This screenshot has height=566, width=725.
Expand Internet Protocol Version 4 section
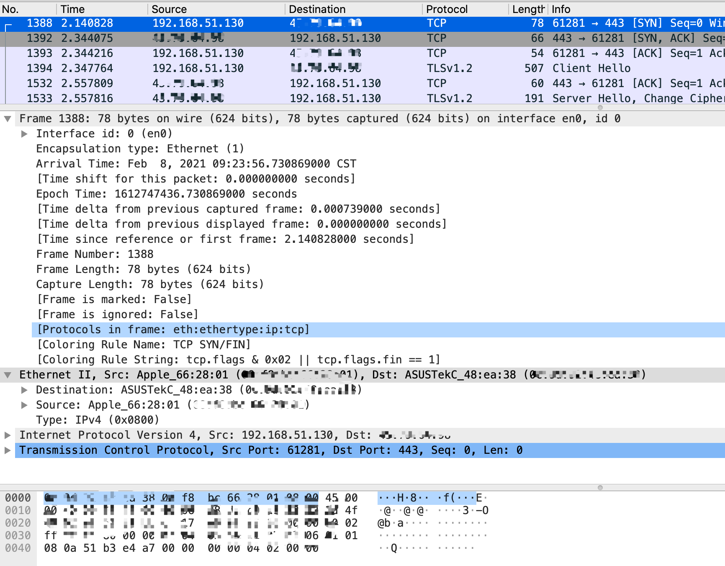pyautogui.click(x=8, y=435)
